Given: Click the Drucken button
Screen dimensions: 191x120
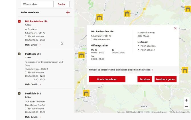Looking at the screenshot, I should [x=145, y=79].
